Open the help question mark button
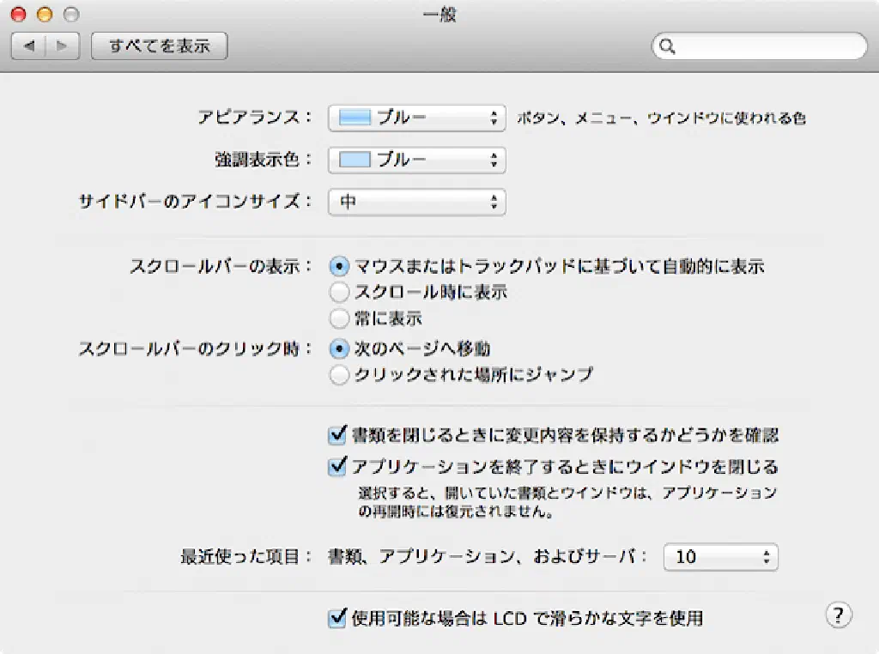 click(x=838, y=615)
